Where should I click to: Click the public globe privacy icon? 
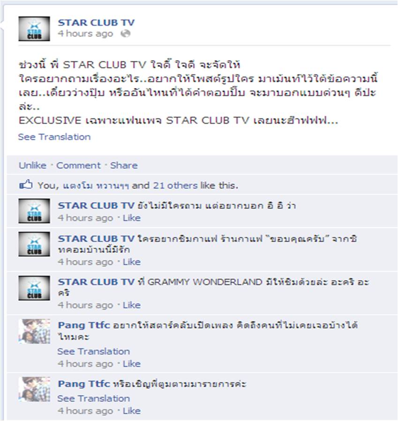126,34
